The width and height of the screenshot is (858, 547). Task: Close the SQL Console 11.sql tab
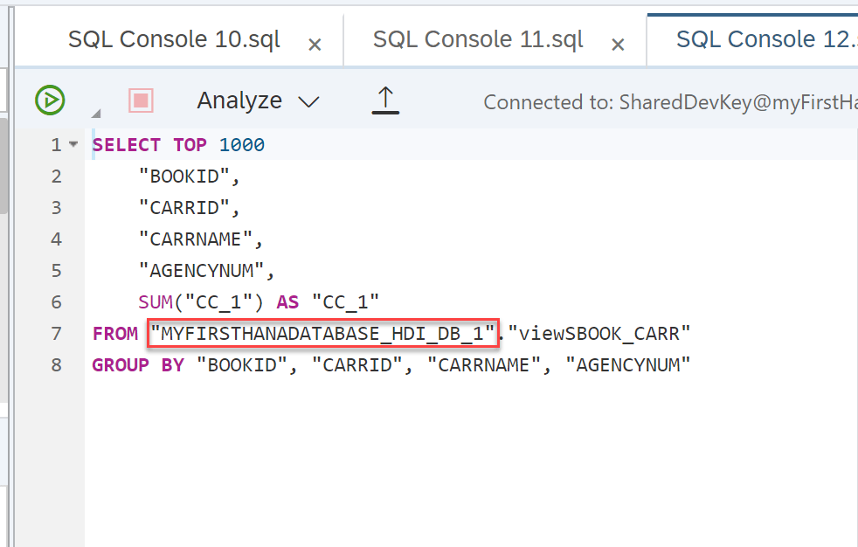618,45
